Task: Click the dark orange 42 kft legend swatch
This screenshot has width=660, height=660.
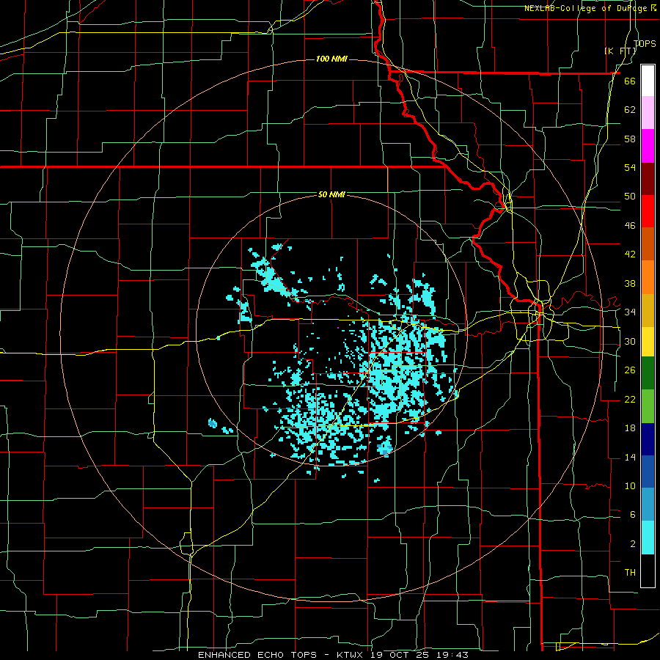Action: click(648, 244)
